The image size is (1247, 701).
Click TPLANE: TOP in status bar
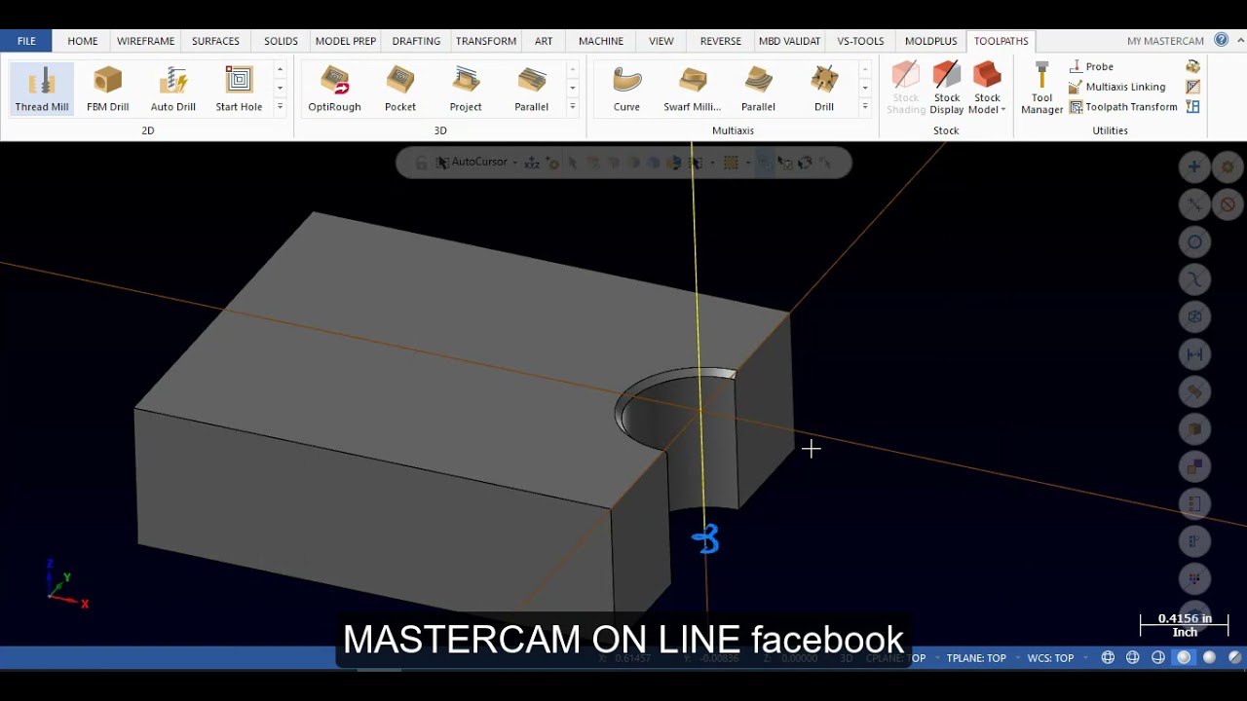coord(976,658)
